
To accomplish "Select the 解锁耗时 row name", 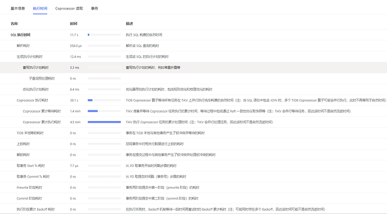I will (x=23, y=155).
